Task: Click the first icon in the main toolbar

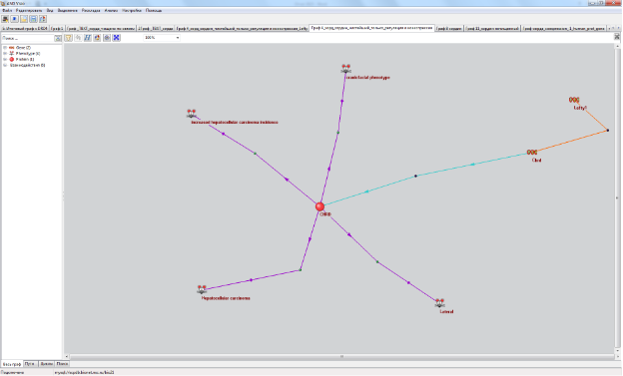Action: coord(5,19)
